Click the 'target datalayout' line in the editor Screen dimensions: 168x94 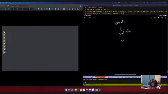(x=127, y=11)
